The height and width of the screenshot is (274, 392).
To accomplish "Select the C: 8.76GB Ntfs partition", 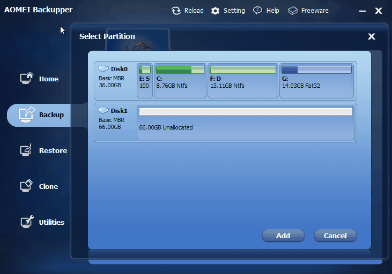I will coord(180,81).
